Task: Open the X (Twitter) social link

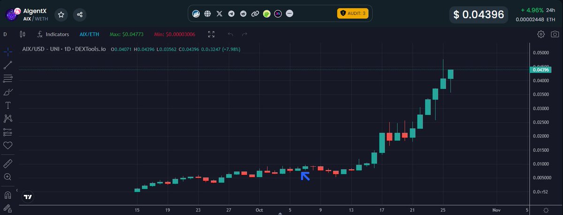Action: click(220, 14)
